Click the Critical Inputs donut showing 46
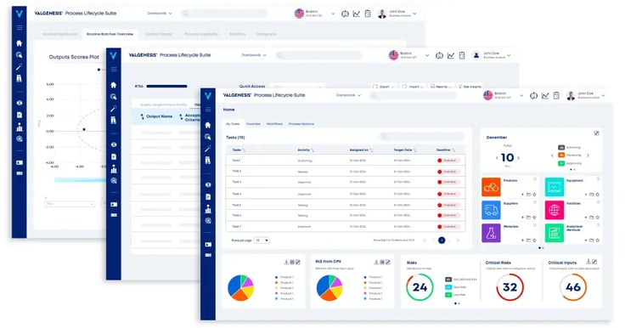625x328 pixels. (573, 287)
